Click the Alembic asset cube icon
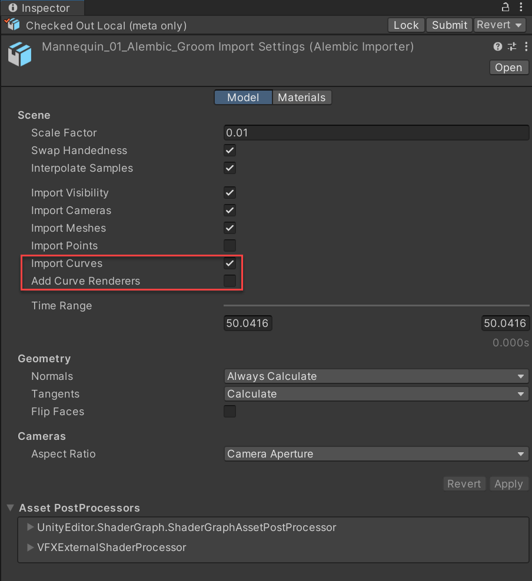 [19, 54]
